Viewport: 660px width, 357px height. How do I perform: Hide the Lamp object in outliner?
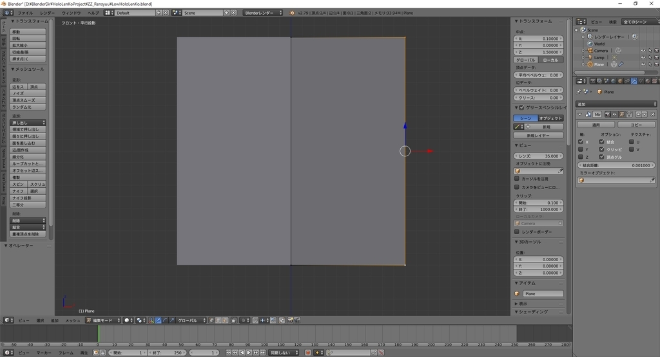click(643, 57)
